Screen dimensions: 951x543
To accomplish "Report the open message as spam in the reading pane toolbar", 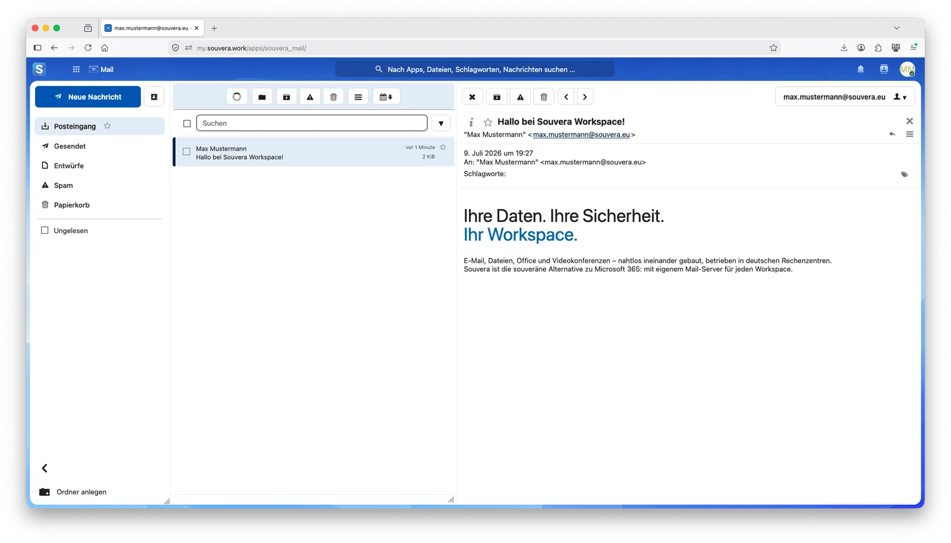I will [520, 97].
